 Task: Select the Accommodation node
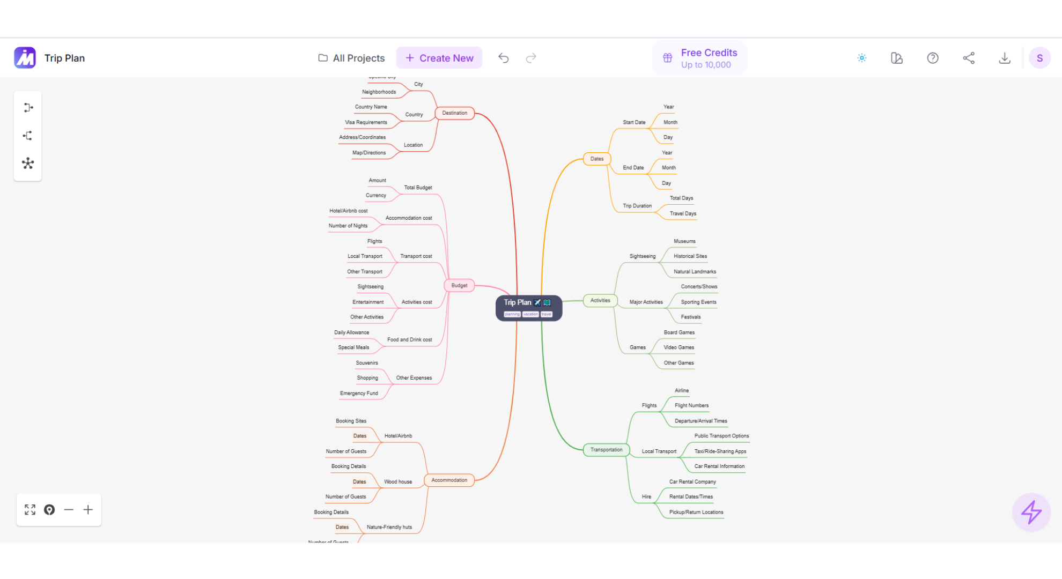(x=449, y=480)
